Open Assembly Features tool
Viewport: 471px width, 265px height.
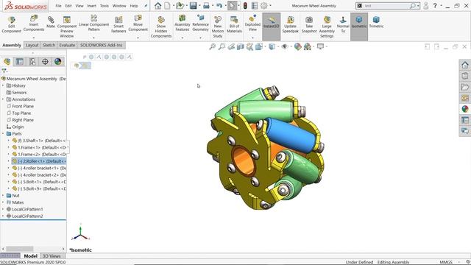(x=182, y=23)
